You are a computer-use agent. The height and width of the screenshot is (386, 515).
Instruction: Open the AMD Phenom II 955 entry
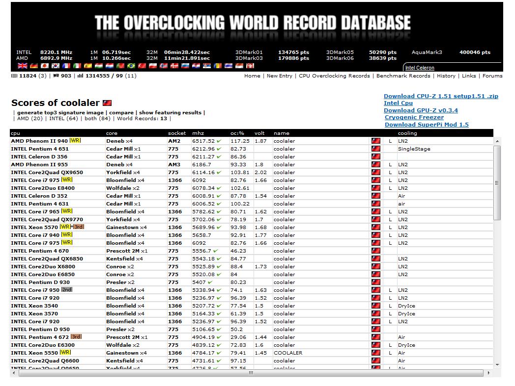point(39,164)
